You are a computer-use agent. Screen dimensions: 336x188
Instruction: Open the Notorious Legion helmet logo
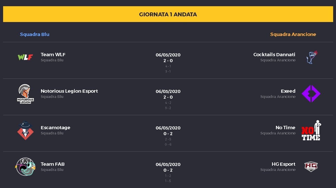[25, 94]
